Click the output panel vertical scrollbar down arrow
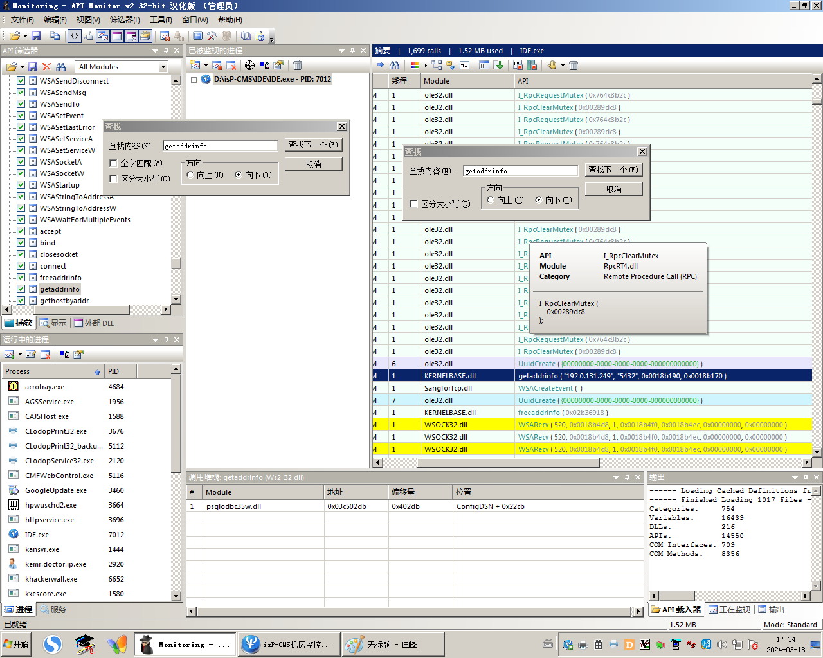 point(816,586)
